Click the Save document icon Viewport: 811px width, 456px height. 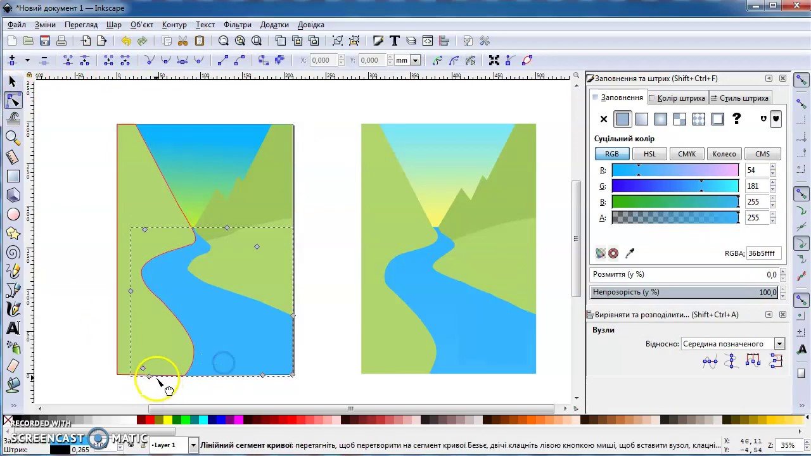click(x=45, y=41)
